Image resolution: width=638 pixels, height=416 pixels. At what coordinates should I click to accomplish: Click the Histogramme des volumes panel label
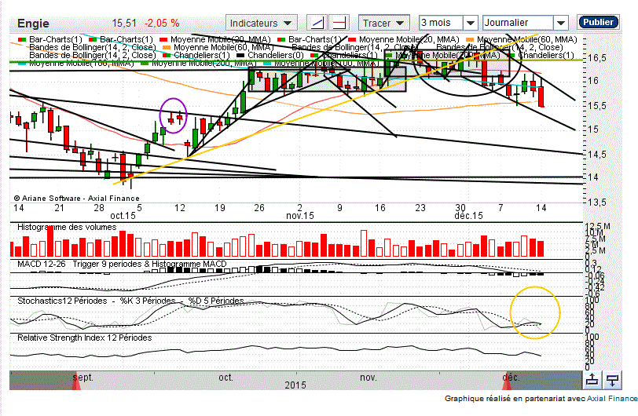click(67, 228)
